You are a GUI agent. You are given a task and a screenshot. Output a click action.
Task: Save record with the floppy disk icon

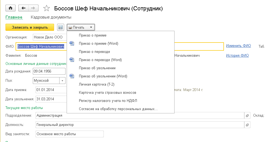coord(60,27)
